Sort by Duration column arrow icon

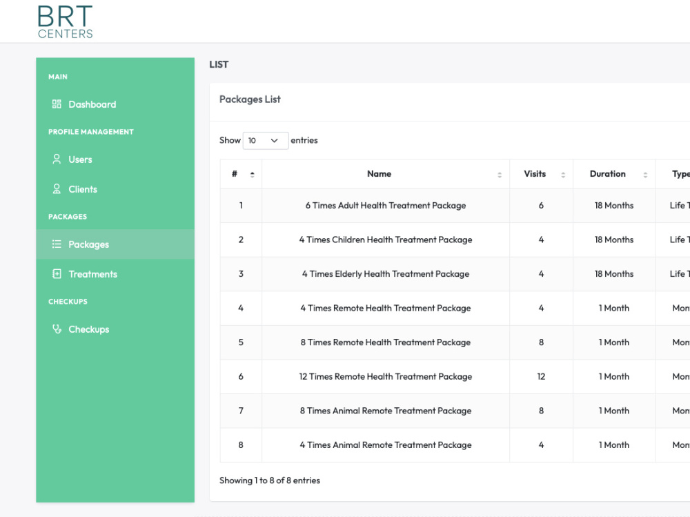point(645,175)
